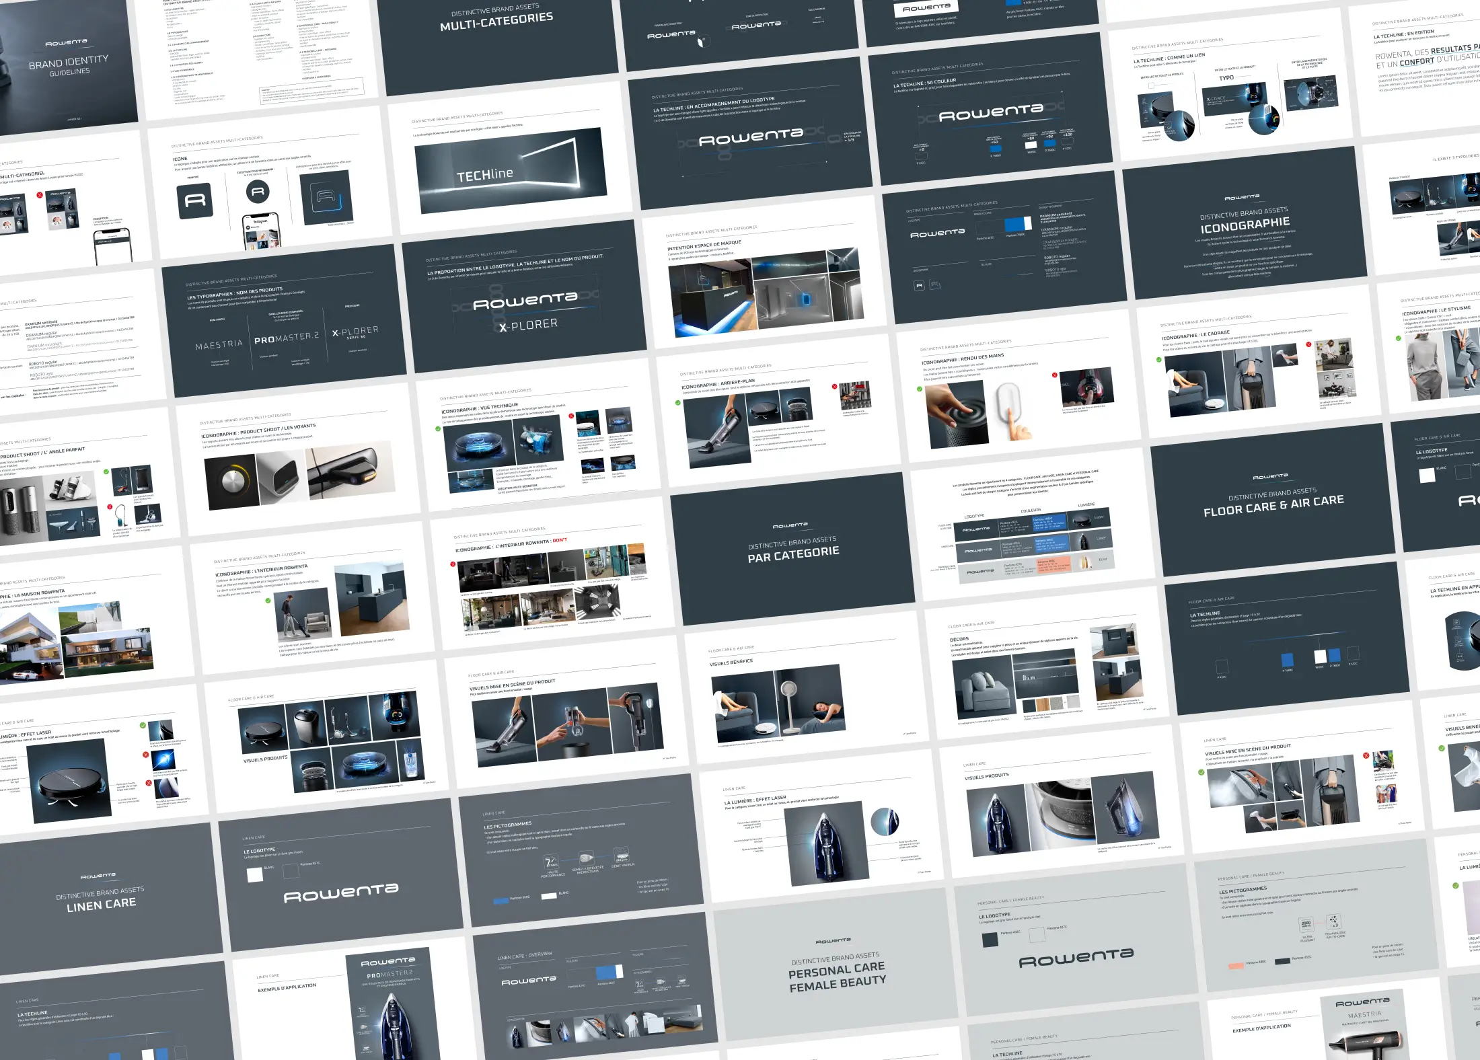Click the MAESTRIA product name sample
This screenshot has height=1060, width=1480.
[219, 344]
